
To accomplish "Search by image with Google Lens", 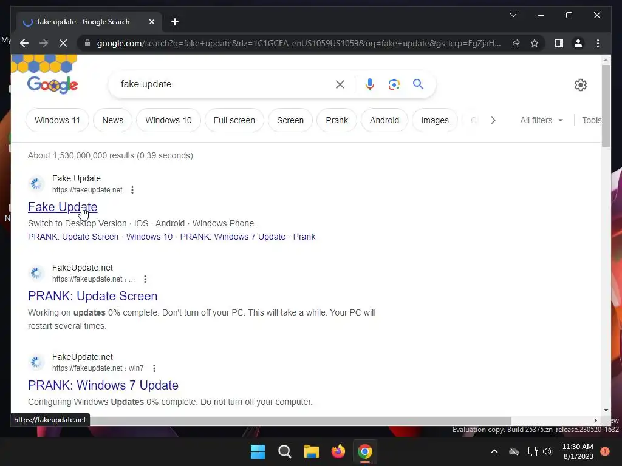I will [394, 84].
